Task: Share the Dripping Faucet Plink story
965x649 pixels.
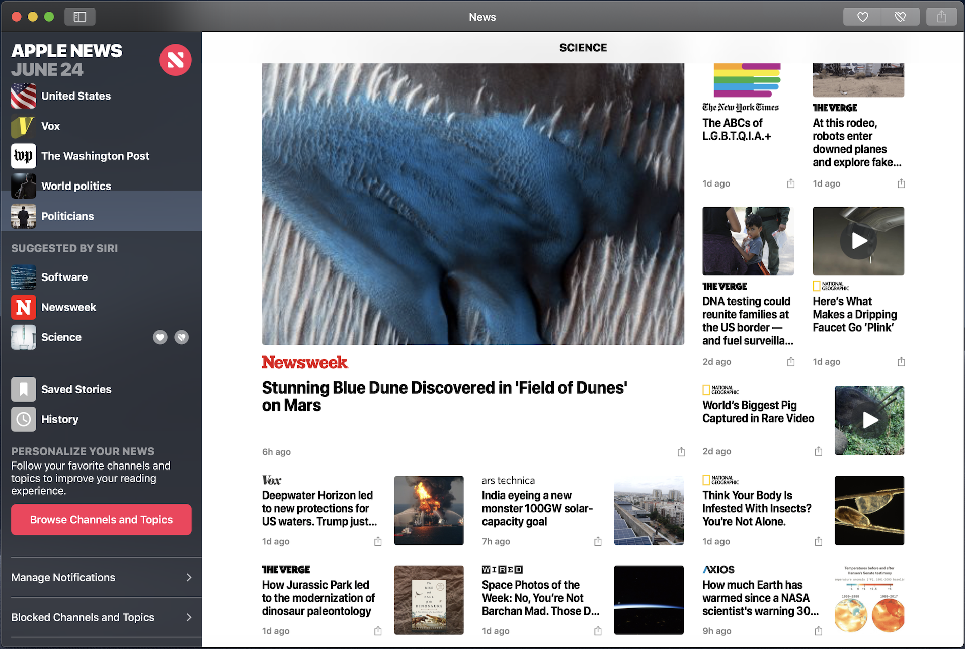Action: point(901,362)
